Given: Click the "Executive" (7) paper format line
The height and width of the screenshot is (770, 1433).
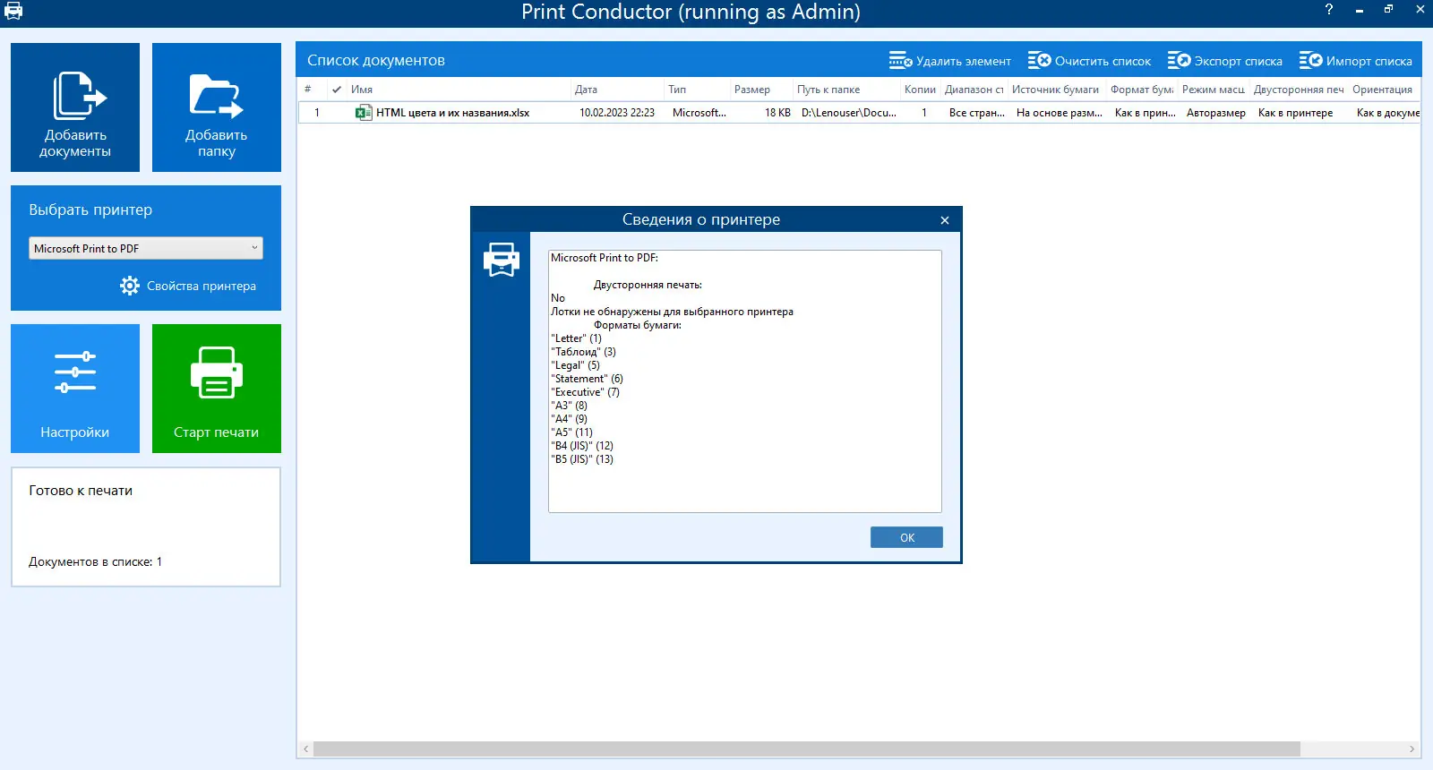Looking at the screenshot, I should pos(585,392).
